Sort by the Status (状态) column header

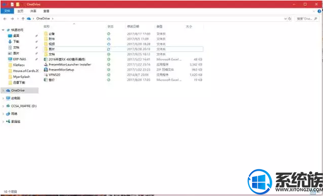111,26
